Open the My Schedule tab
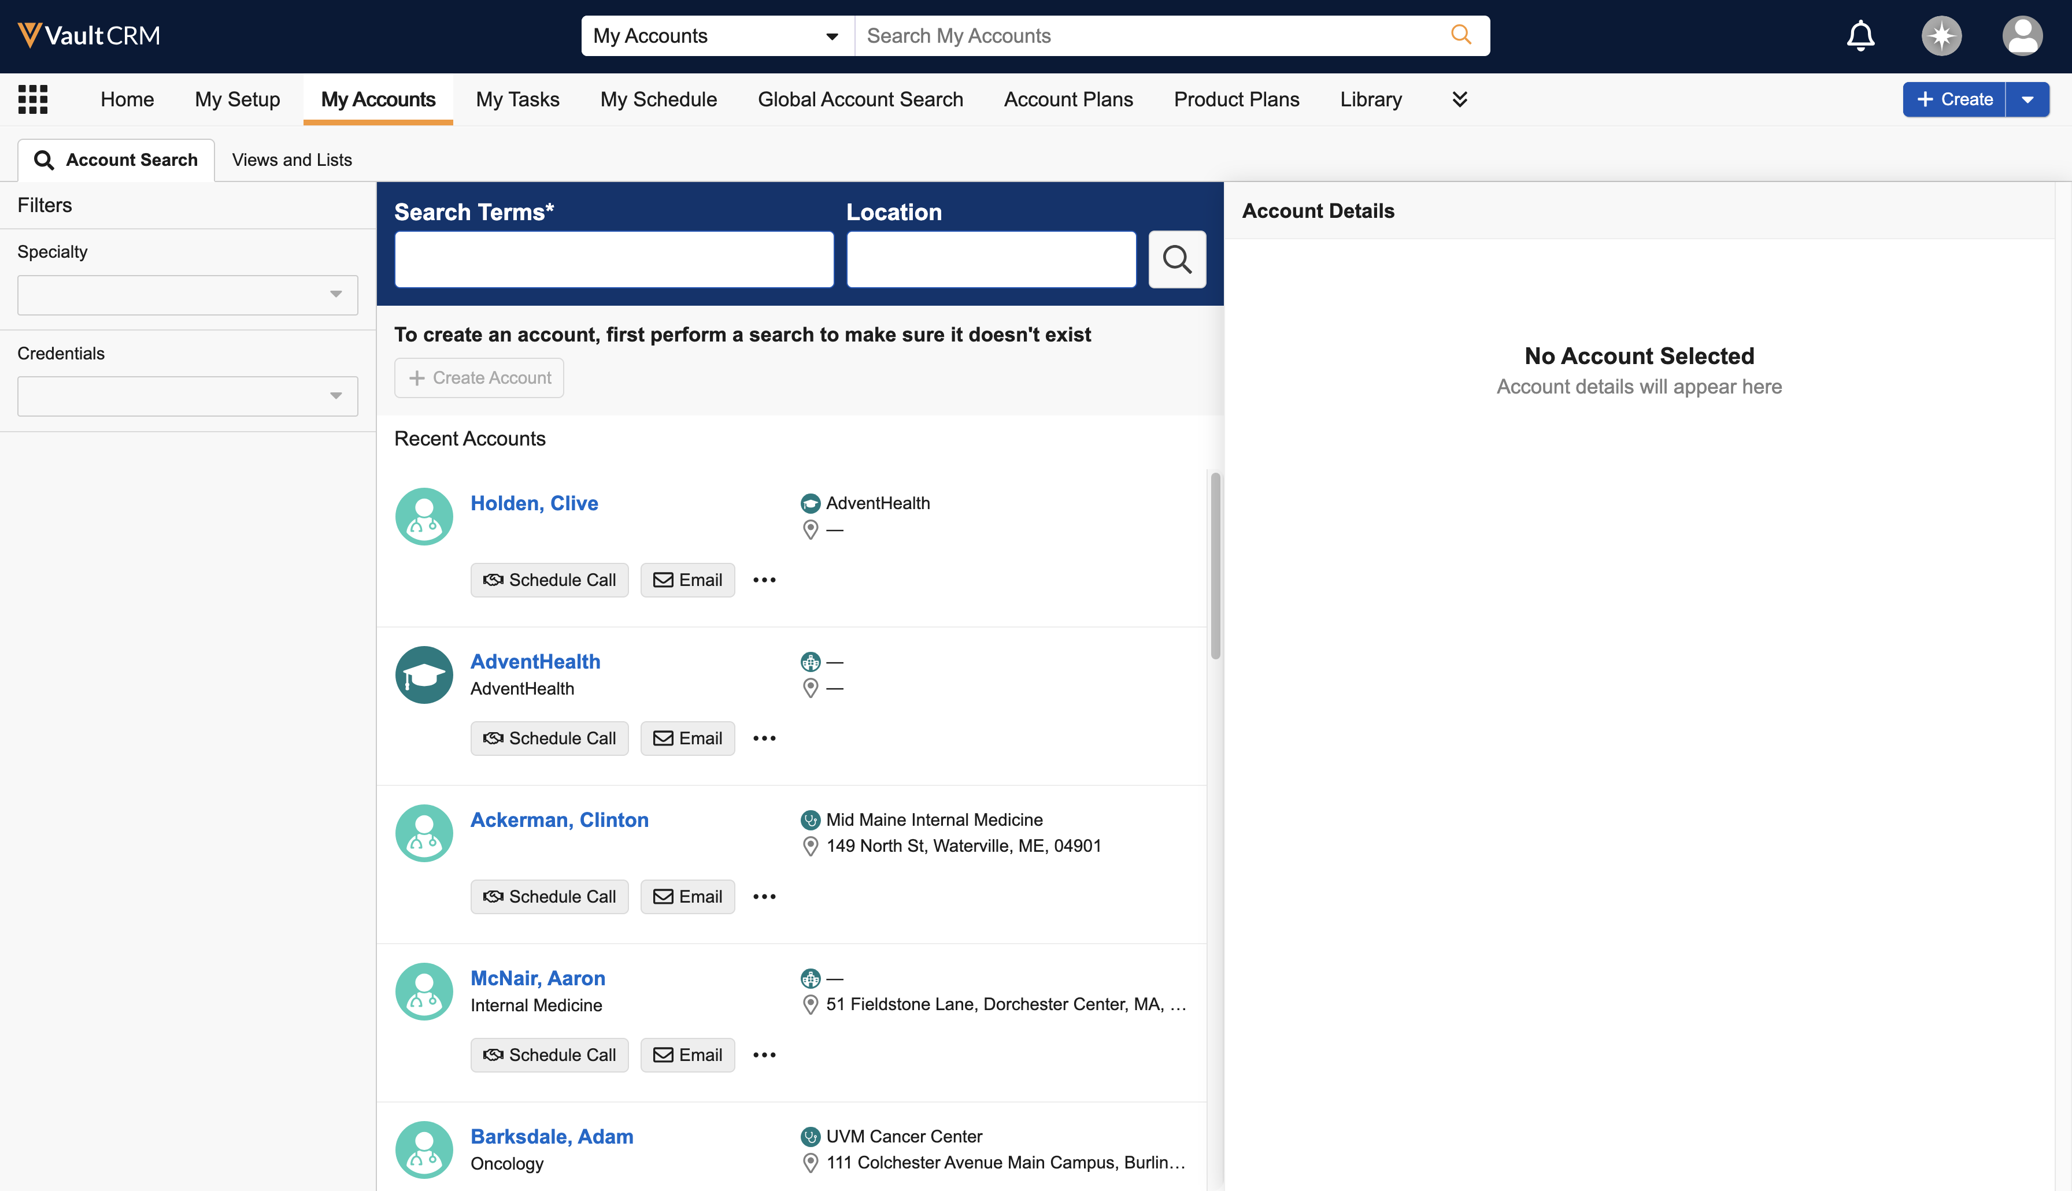 [x=658, y=100]
